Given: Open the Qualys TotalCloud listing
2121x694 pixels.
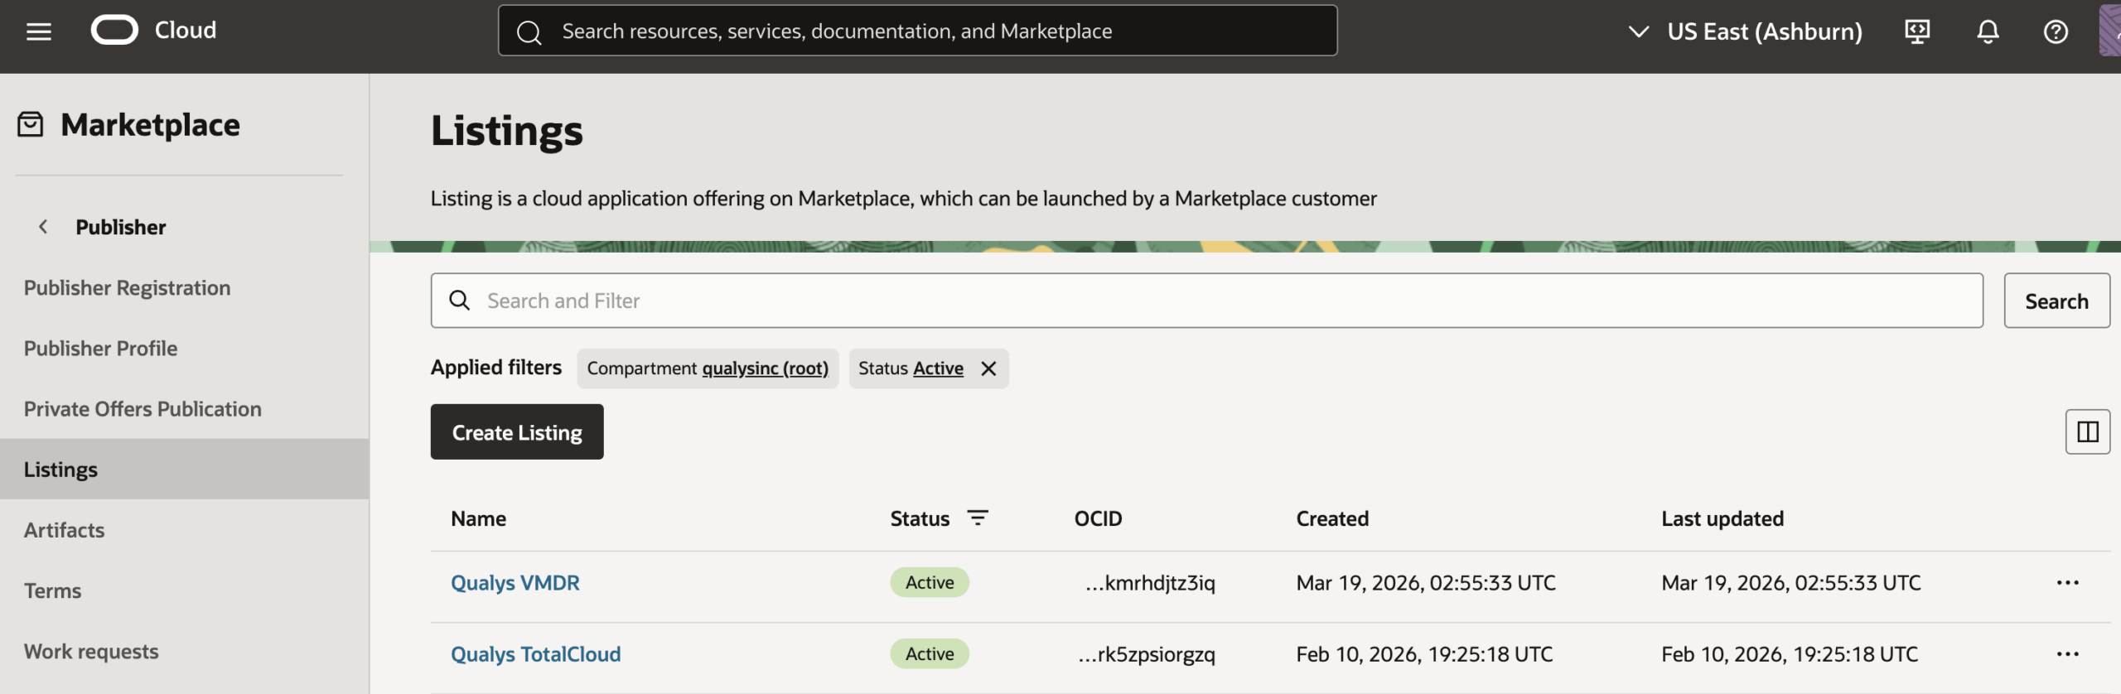Looking at the screenshot, I should coord(535,654).
